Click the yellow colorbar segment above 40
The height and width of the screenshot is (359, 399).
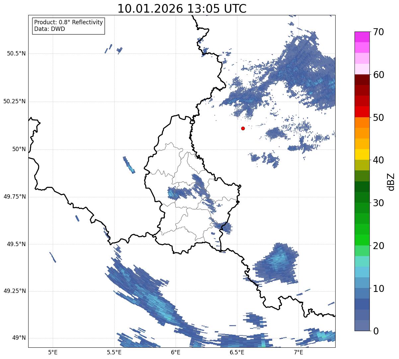362,154
